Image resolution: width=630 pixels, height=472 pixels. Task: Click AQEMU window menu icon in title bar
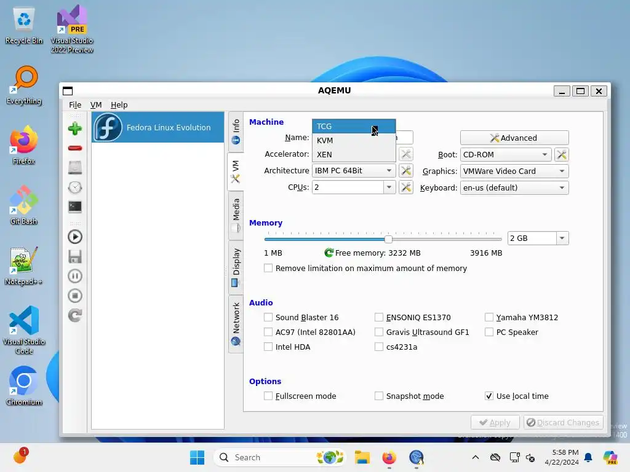68,91
